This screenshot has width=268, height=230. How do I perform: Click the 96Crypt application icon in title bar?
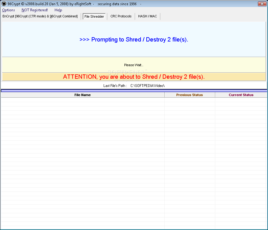(x=4, y=4)
